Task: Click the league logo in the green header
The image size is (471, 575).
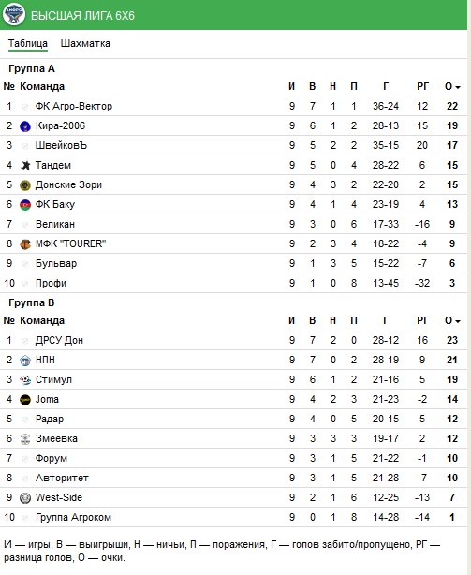Action: pos(13,14)
